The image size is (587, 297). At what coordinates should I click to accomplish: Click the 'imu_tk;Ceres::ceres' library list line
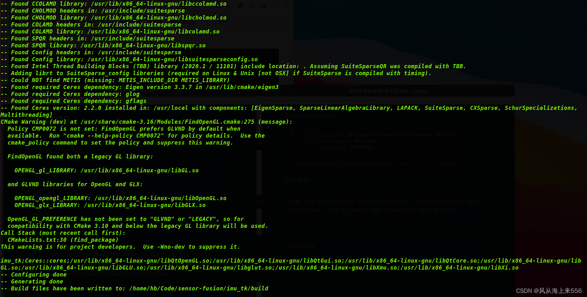point(291,261)
